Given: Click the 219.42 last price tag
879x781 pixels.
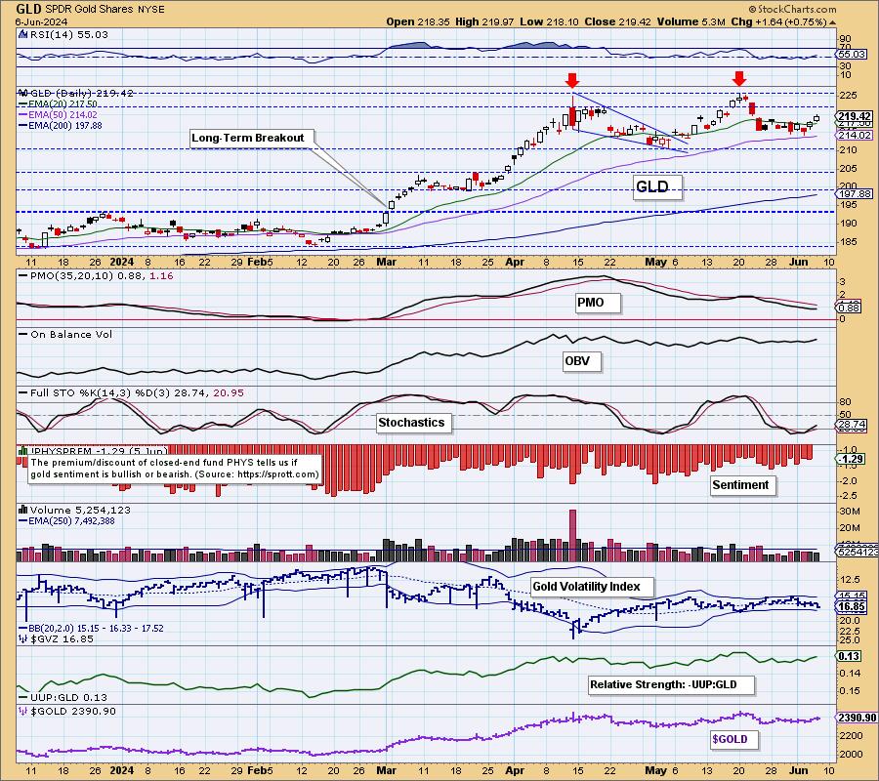Looking at the screenshot, I should 854,116.
